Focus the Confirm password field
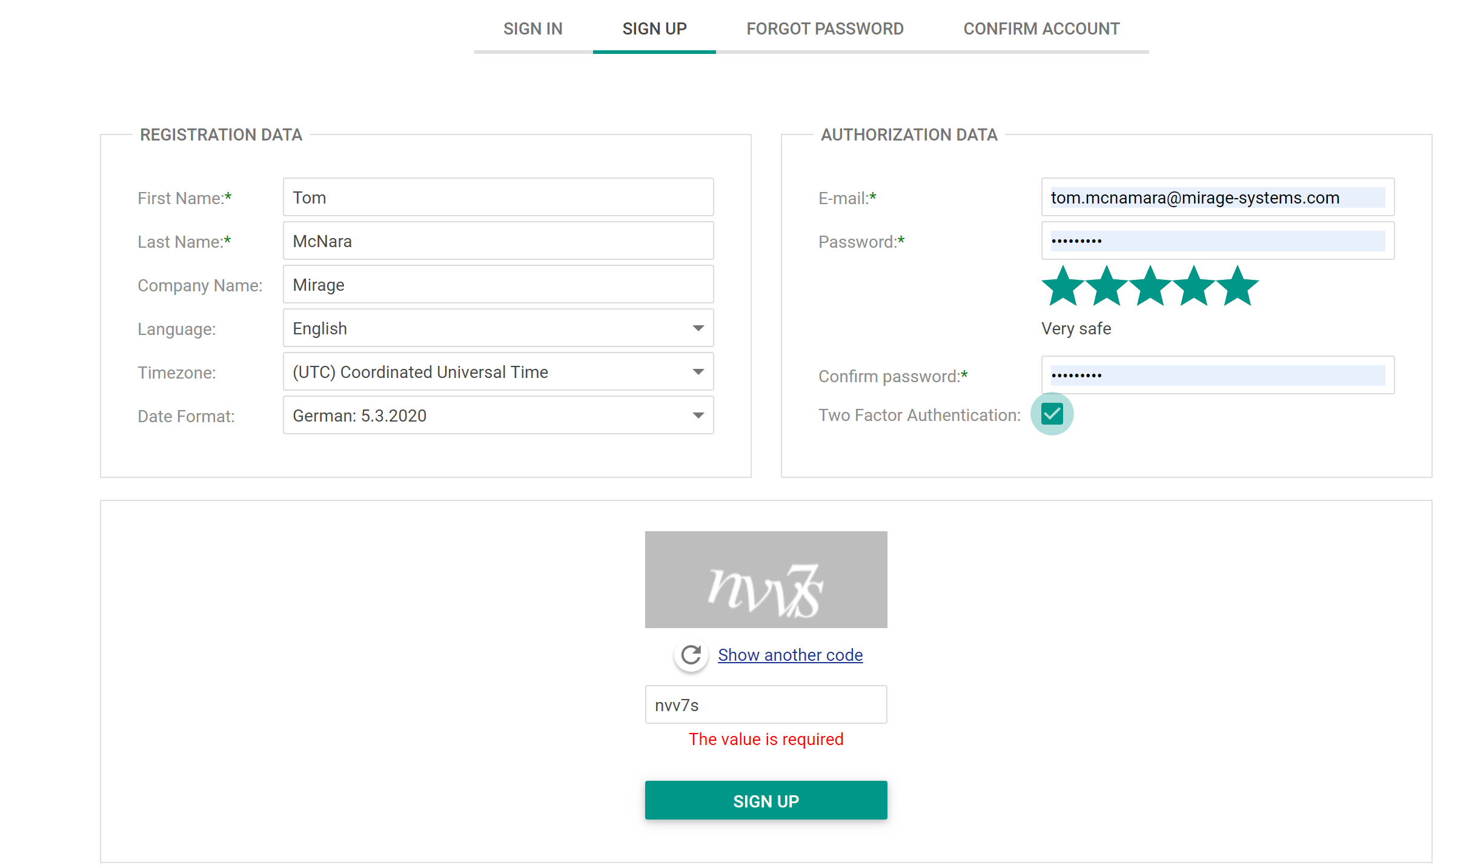The width and height of the screenshot is (1469, 868). [x=1217, y=376]
